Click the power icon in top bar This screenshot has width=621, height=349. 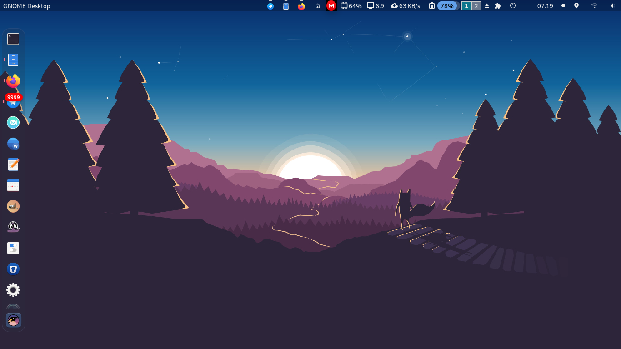click(513, 6)
